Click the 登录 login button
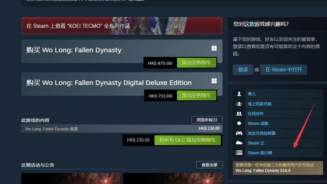This screenshot has height=184, width=327. point(243,70)
